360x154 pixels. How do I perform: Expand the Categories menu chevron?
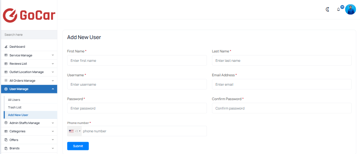53,131
